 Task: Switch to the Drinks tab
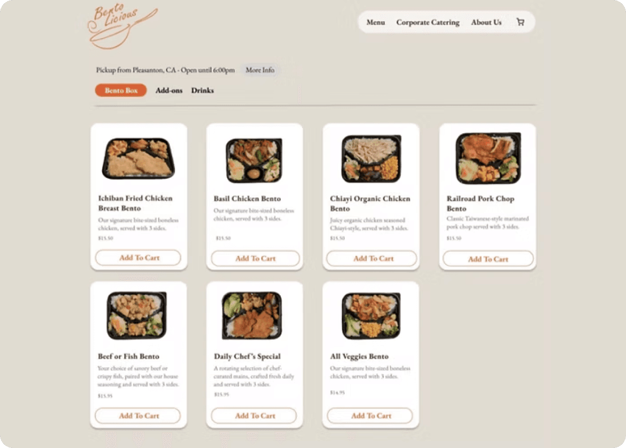202,90
